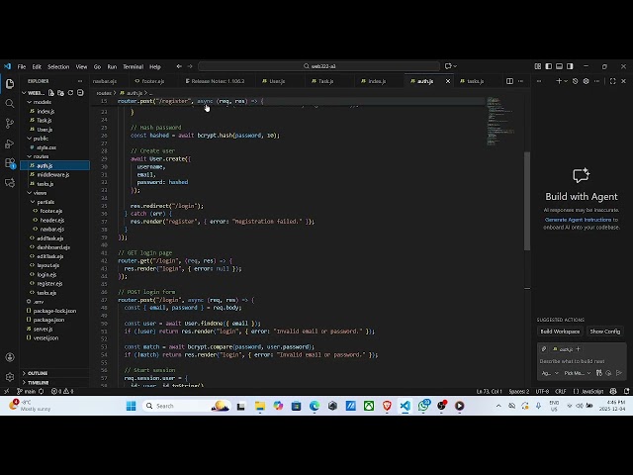The image size is (633, 475).
Task: Open the Xbox app from taskbar
Action: pyautogui.click(x=369, y=406)
